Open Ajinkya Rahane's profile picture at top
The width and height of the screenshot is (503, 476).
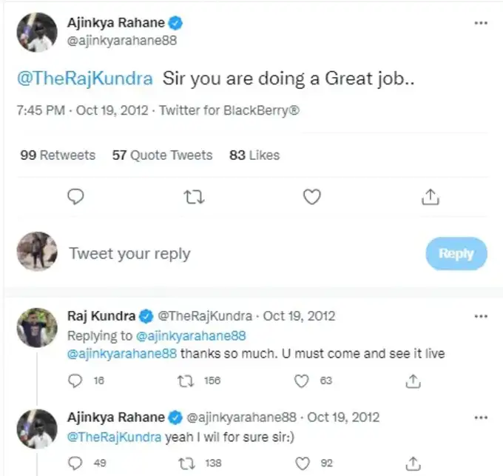point(37,33)
